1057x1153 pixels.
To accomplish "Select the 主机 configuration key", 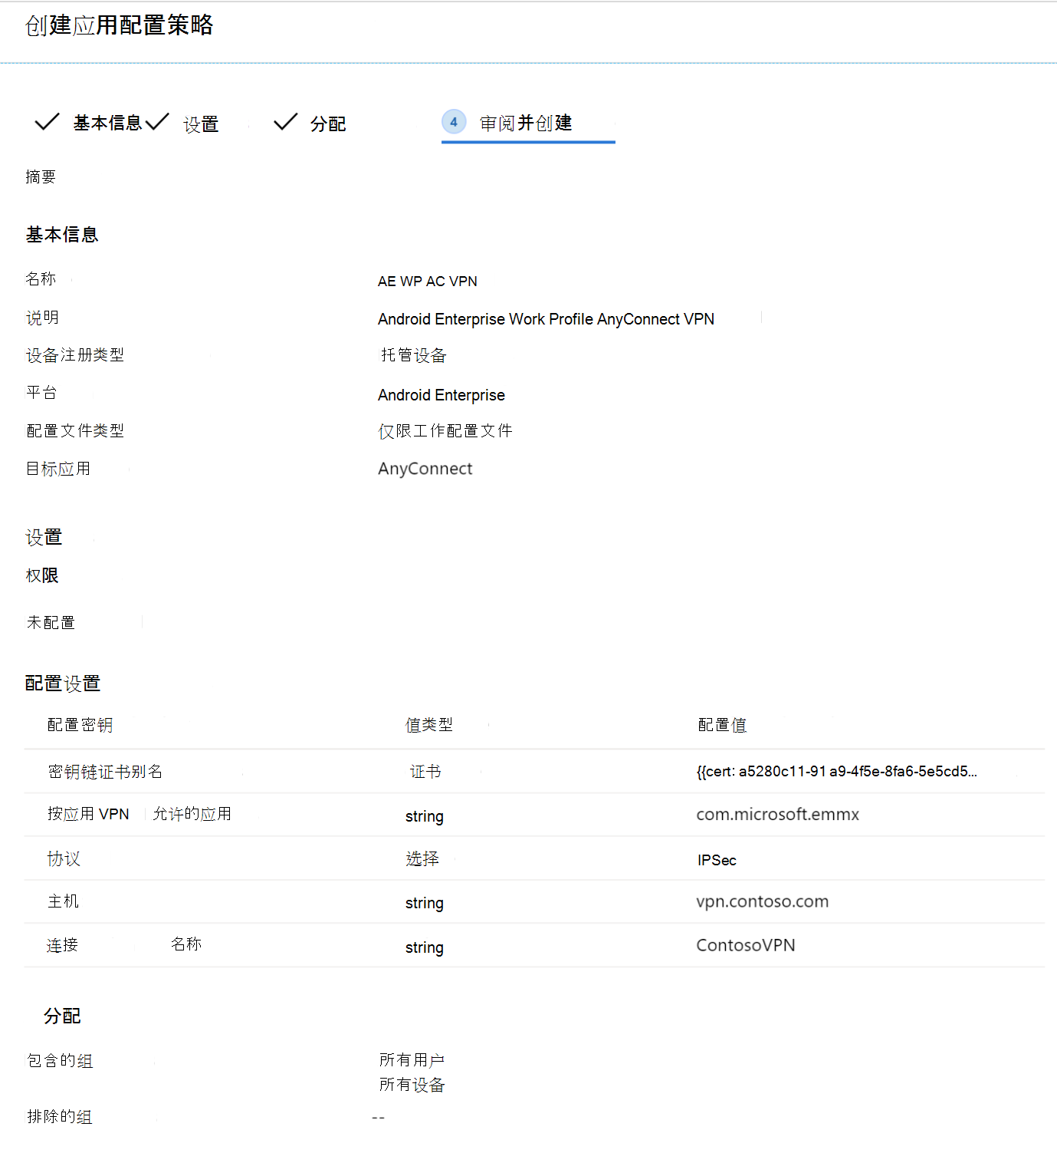I will 63,901.
